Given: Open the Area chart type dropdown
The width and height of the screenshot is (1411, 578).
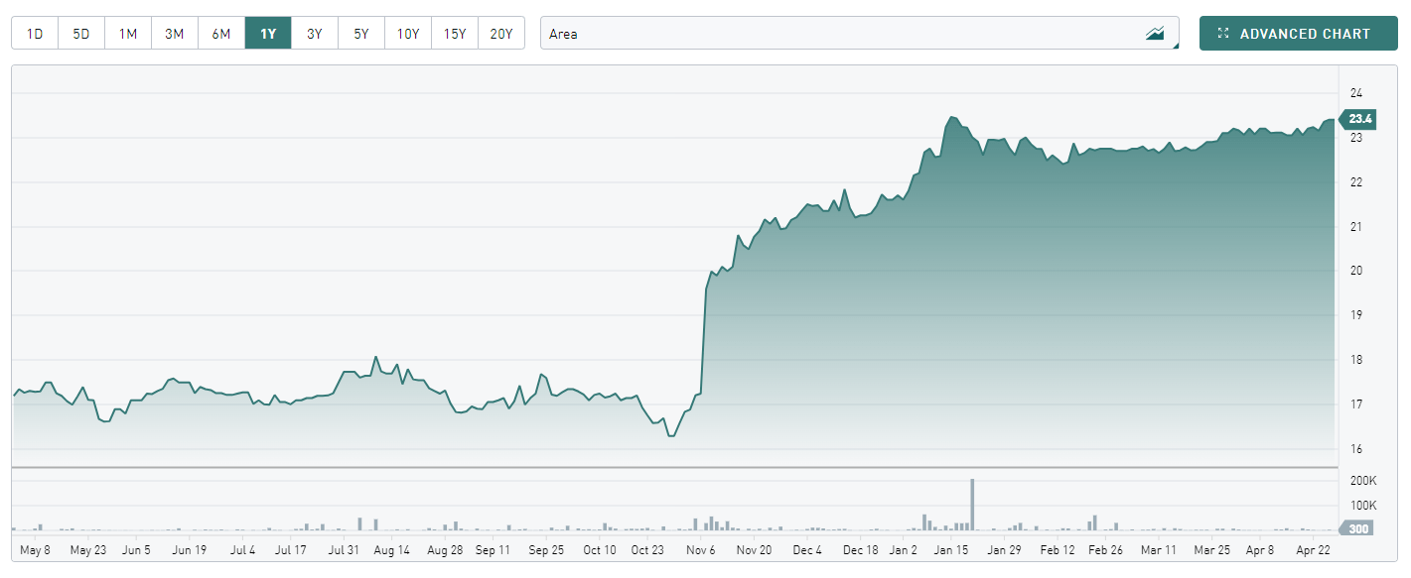Looking at the screenshot, I should tap(854, 32).
